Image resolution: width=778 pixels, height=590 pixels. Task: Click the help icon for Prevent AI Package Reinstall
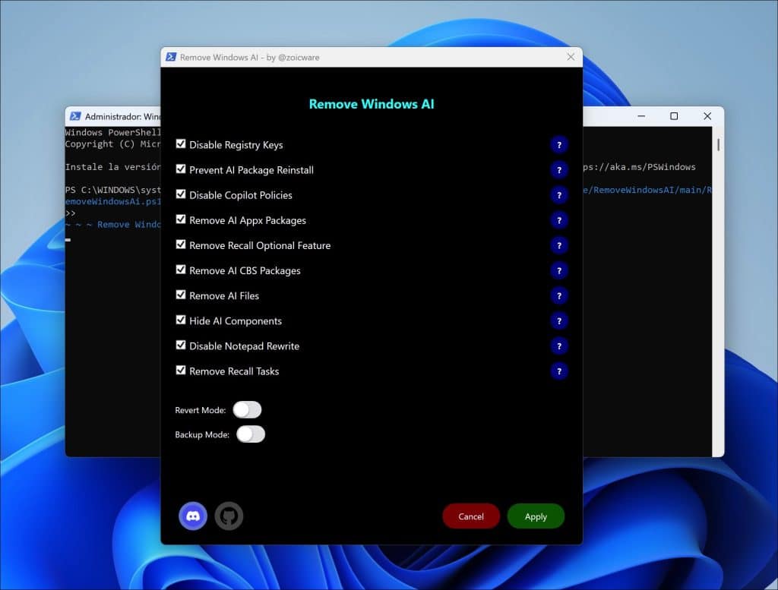pos(559,170)
